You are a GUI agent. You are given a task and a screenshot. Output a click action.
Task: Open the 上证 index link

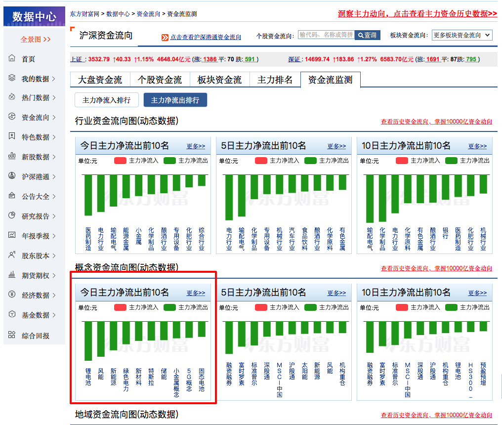pos(77,59)
